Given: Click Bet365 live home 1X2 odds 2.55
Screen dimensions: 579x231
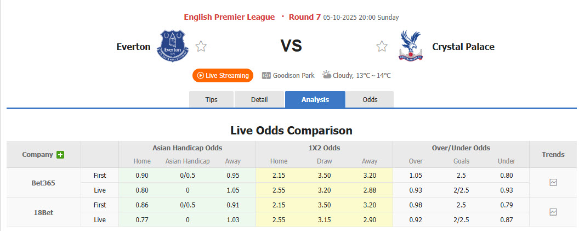Looking at the screenshot, I should click(x=279, y=190).
